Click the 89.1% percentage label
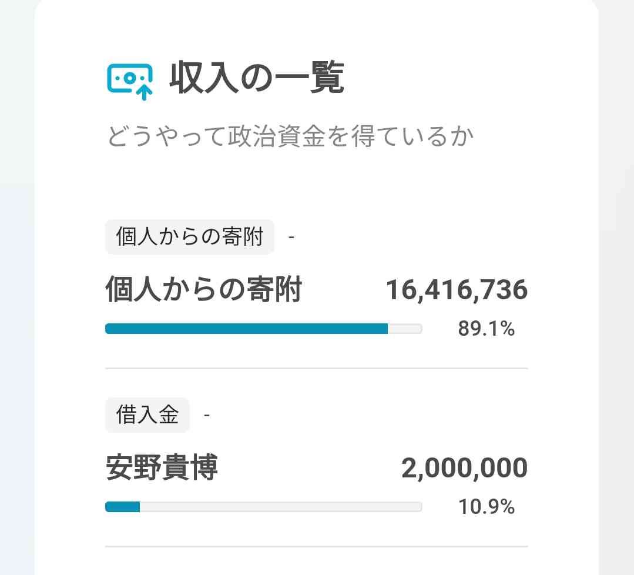This screenshot has height=575, width=634. [x=487, y=328]
